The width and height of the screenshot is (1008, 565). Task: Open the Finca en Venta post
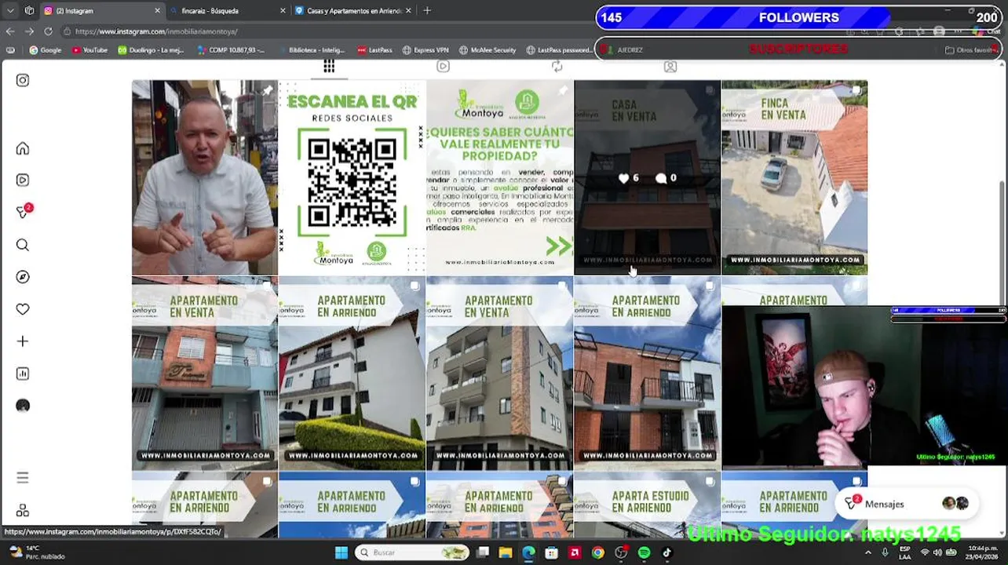[x=794, y=177]
